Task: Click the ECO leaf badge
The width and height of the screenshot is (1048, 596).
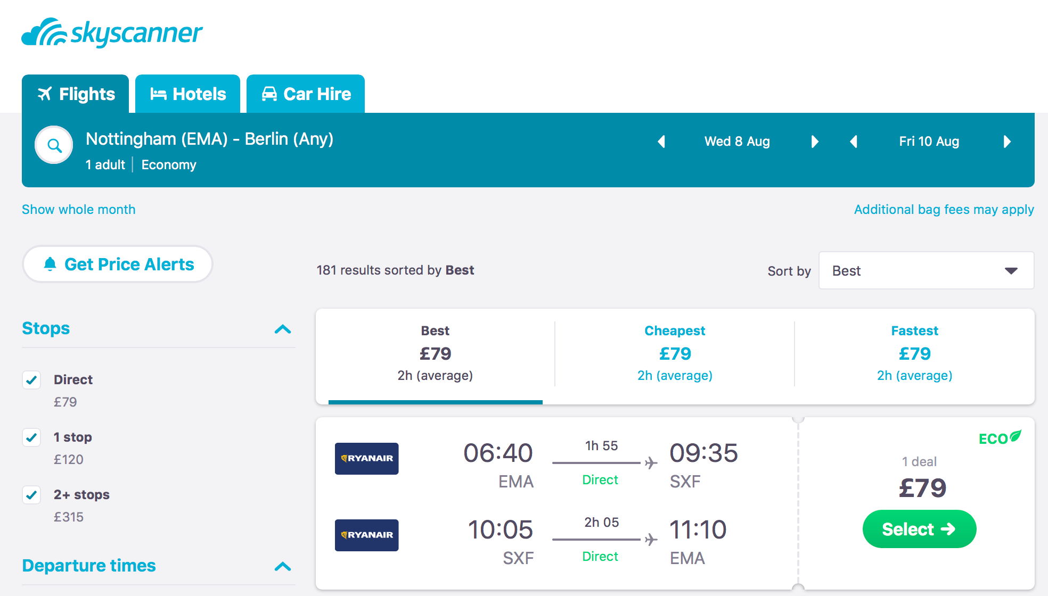Action: tap(1000, 438)
